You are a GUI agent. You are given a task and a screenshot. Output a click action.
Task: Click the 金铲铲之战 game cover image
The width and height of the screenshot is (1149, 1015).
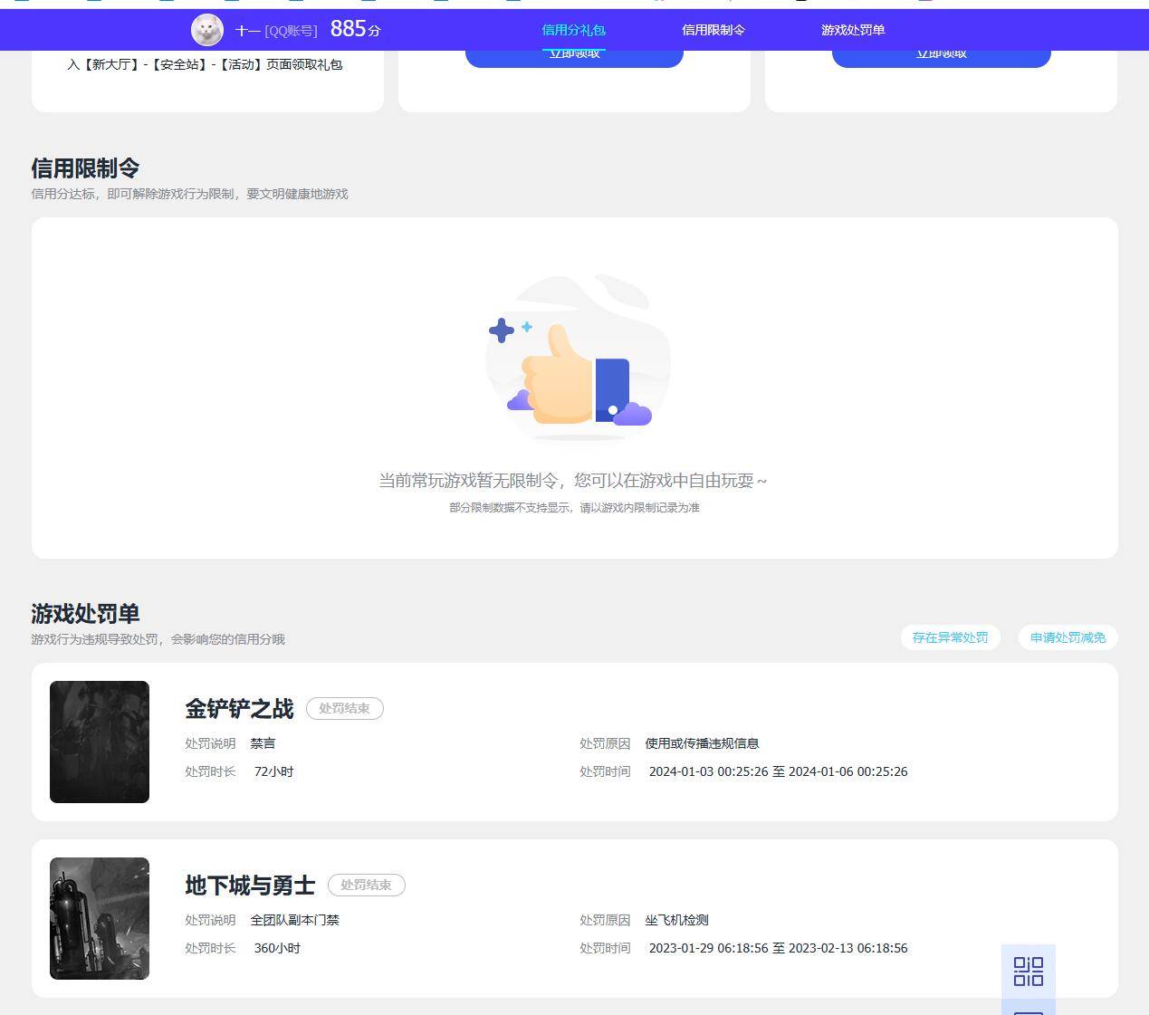(100, 742)
